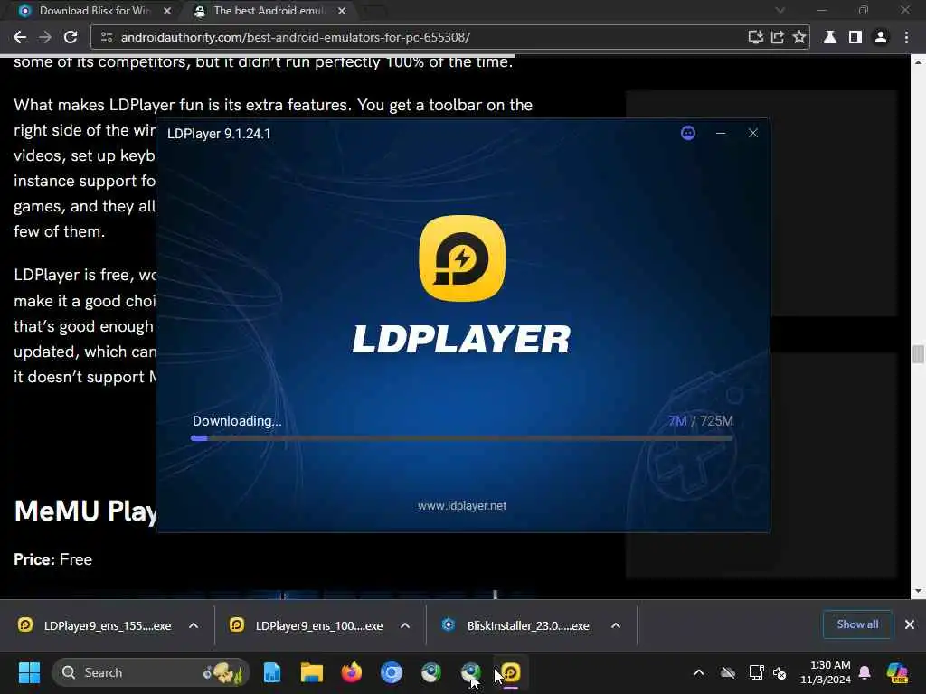The height and width of the screenshot is (694, 926).
Task: Open the blue document app in taskbar
Action: pyautogui.click(x=271, y=672)
